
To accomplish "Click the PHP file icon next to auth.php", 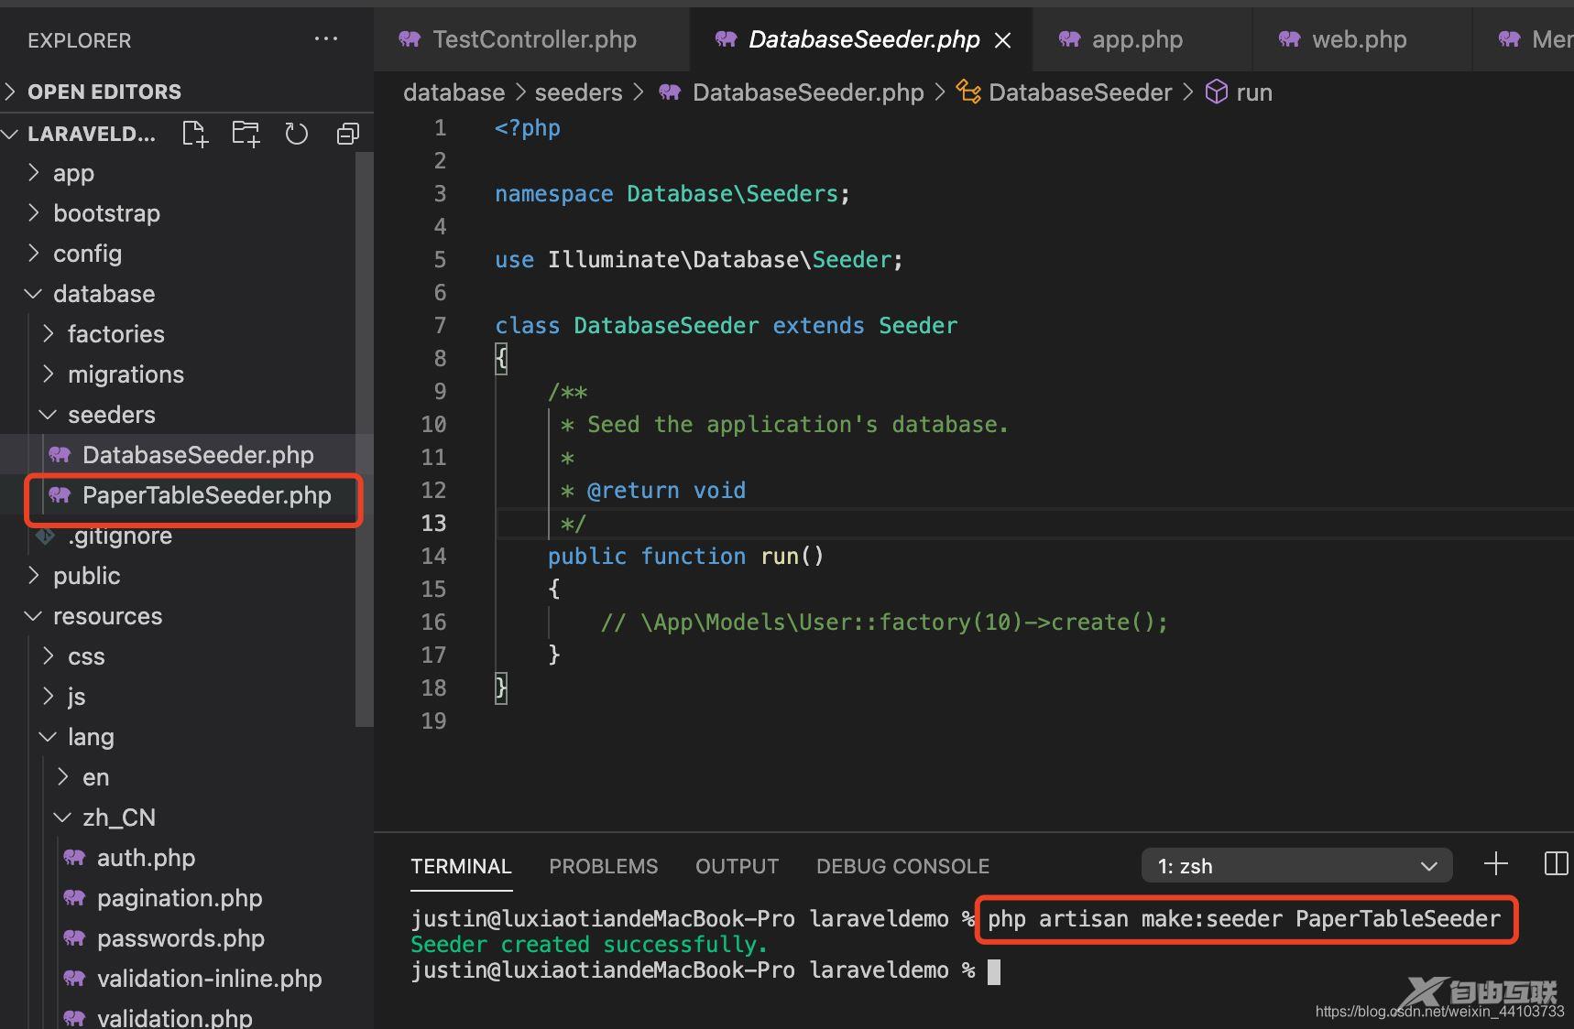I will (x=74, y=858).
